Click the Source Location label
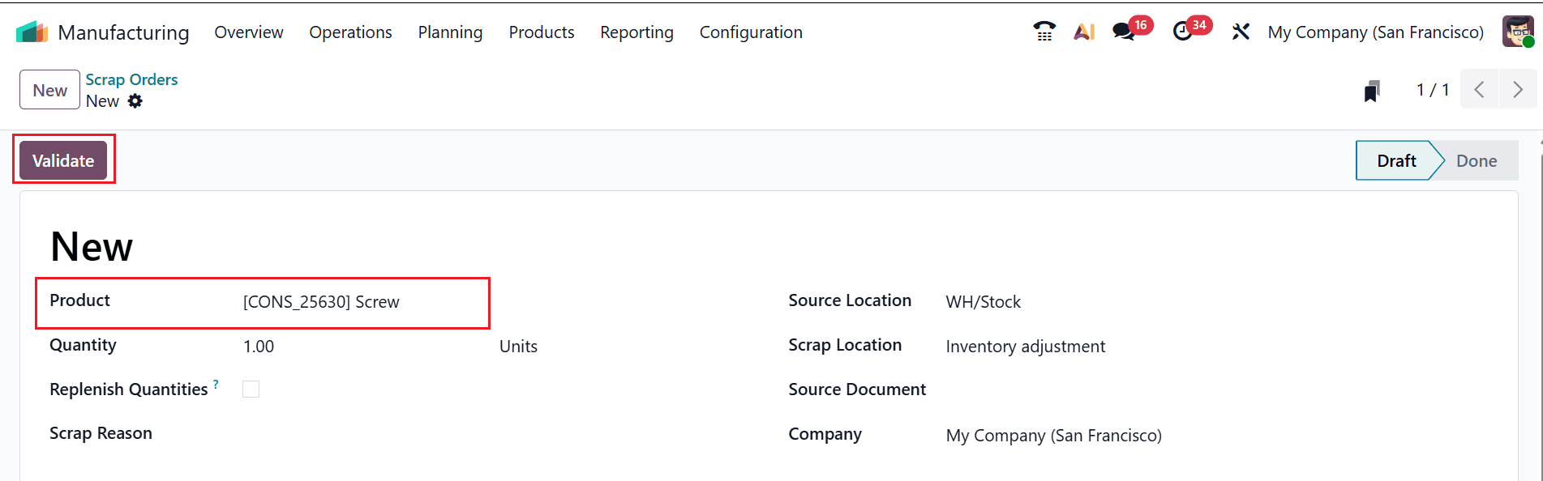Viewport: 1543px width, 481px height. click(x=850, y=300)
